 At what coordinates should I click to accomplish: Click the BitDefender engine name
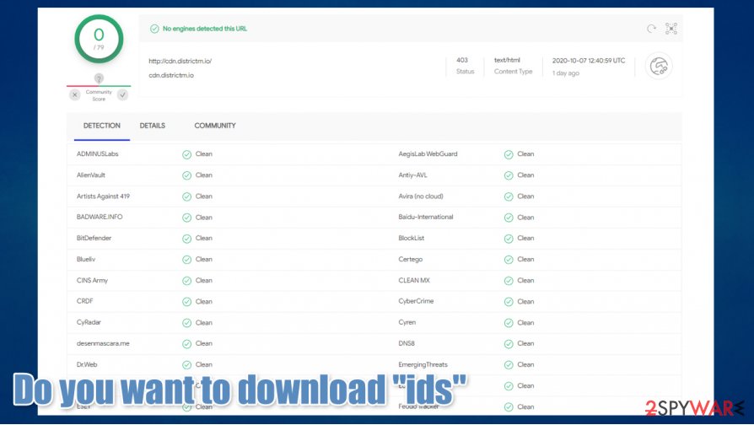click(x=94, y=238)
